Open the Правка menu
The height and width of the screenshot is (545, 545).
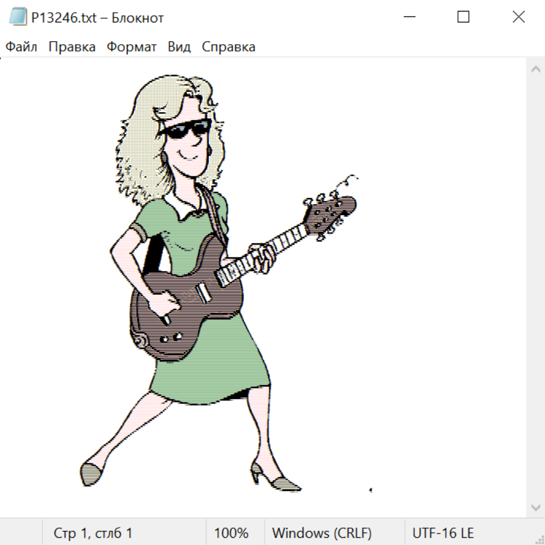pos(72,47)
